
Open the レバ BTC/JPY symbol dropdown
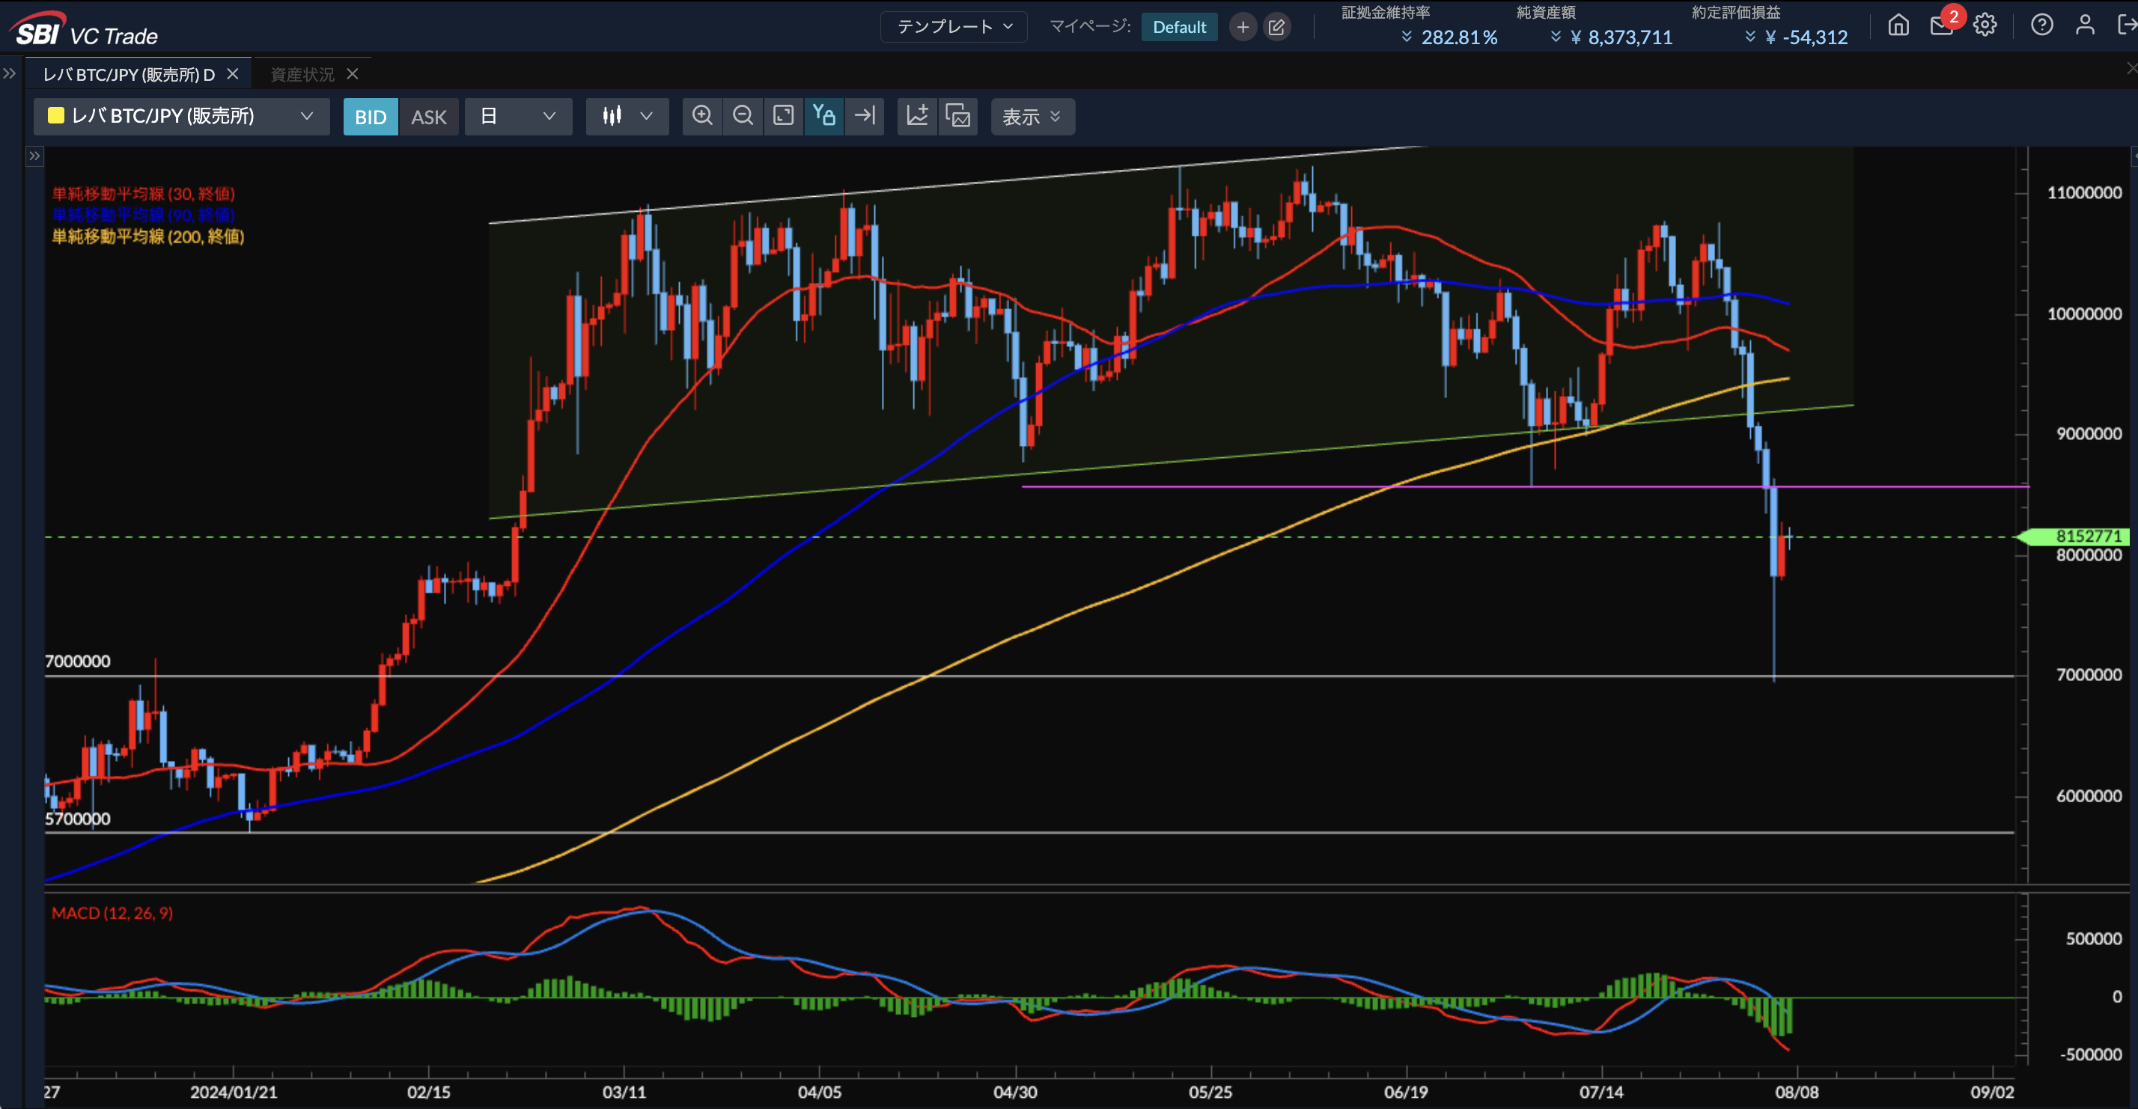[181, 116]
